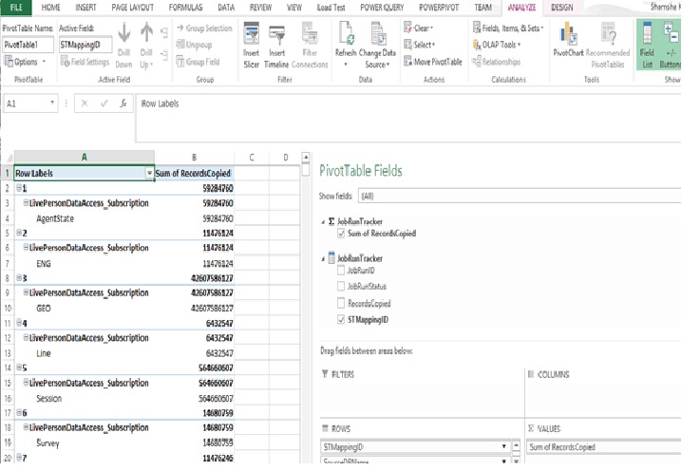This screenshot has height=471, width=700.
Task: Check the RecordsCopied field
Action: point(341,303)
